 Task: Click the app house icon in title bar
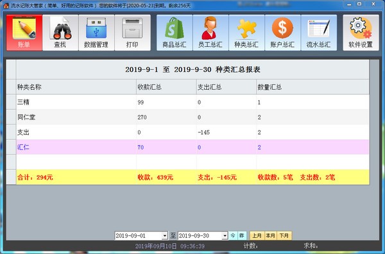(x=6, y=5)
